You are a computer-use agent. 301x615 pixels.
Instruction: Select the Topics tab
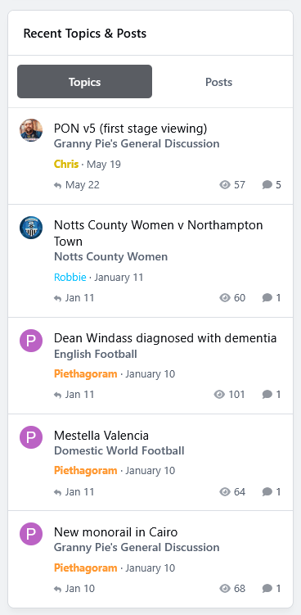coord(85,82)
